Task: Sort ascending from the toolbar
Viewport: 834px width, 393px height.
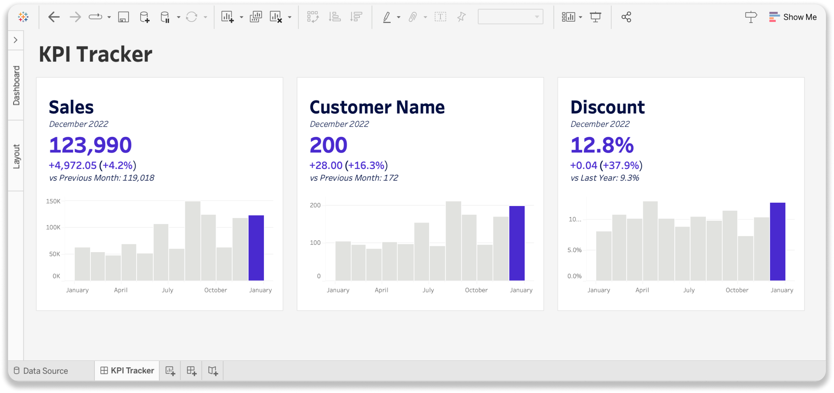Action: 335,17
